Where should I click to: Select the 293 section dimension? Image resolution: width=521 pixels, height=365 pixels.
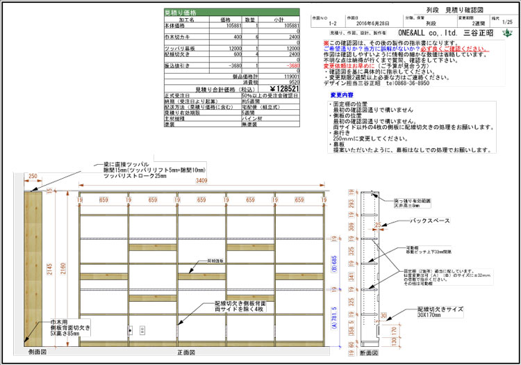pos(352,204)
